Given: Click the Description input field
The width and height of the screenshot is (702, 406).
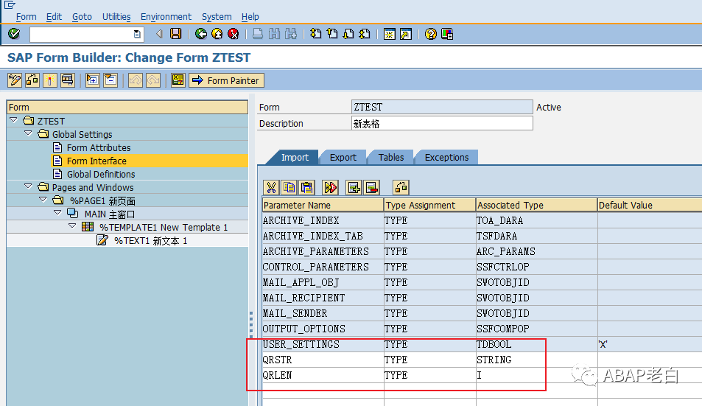Looking at the screenshot, I should [x=442, y=124].
